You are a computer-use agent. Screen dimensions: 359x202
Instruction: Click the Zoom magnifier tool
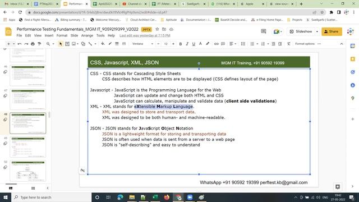click(48, 44)
